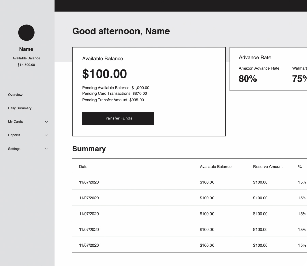This screenshot has width=307, height=266.
Task: Click the Pending Available Balance line
Action: tap(116, 88)
